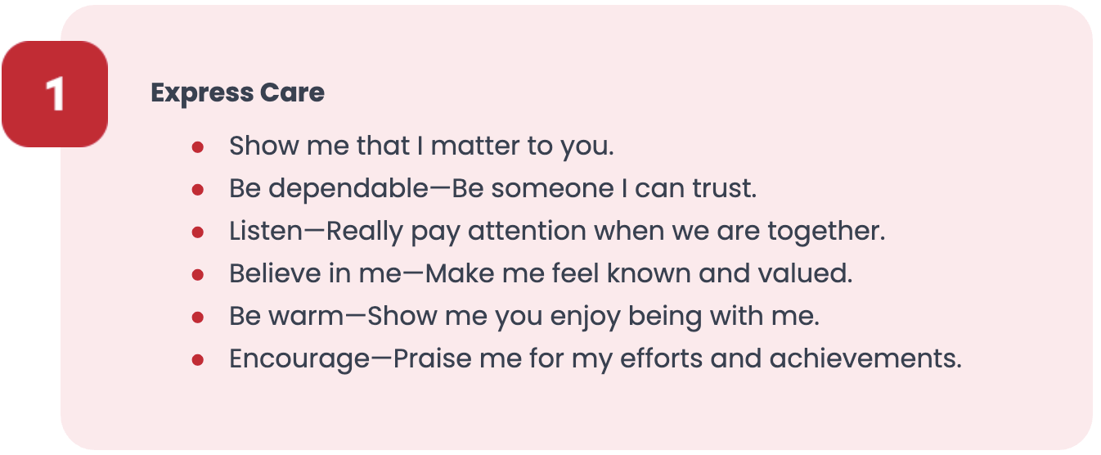This screenshot has width=1101, height=455.
Task: Click the bullet dot beside Encourage
Action: pos(197,360)
